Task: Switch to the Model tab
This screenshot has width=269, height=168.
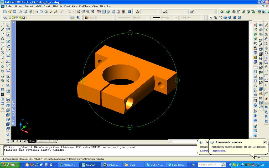Action: tap(32, 141)
